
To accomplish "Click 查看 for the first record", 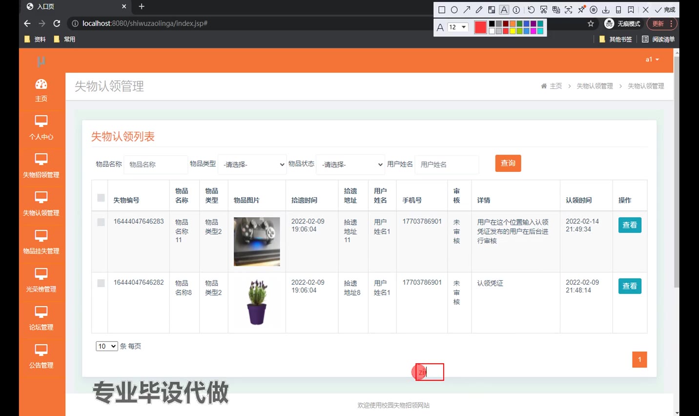I will [629, 225].
